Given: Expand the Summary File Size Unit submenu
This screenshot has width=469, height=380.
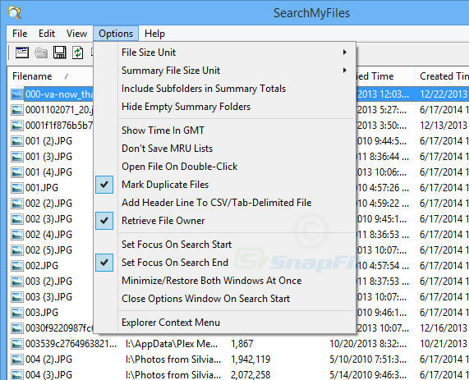Looking at the screenshot, I should [x=224, y=71].
